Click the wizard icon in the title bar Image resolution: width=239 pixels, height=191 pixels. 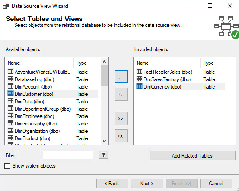[x=6, y=6]
